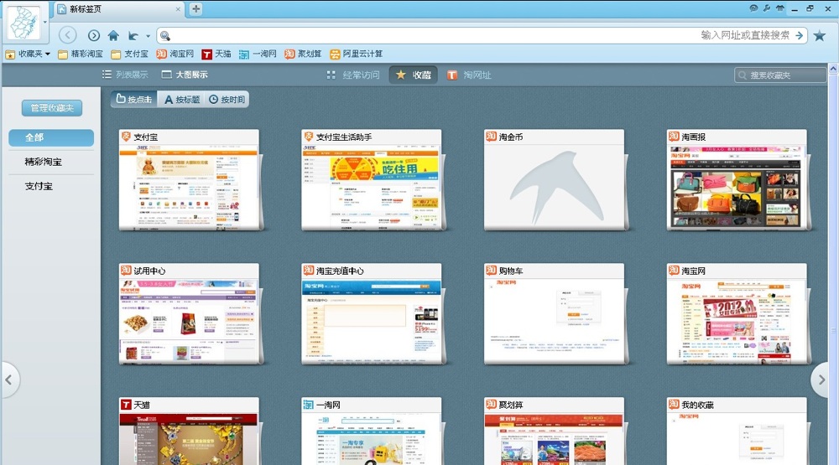
Task: Expand the dropdown next to undo arrow
Action: tap(149, 36)
